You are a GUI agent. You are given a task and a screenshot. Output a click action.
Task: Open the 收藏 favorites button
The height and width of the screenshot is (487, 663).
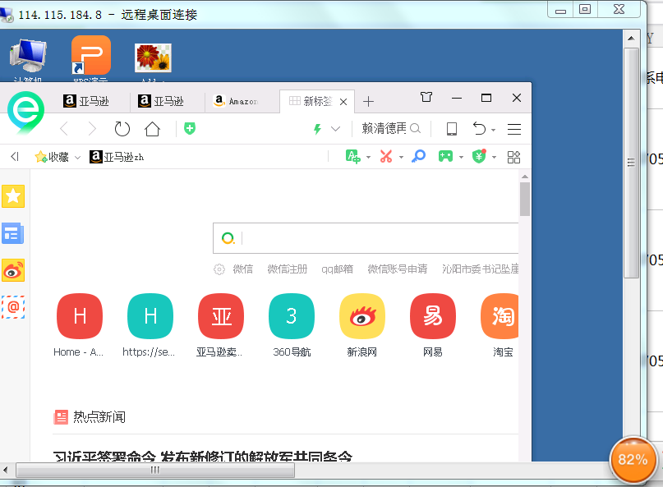[x=52, y=157]
